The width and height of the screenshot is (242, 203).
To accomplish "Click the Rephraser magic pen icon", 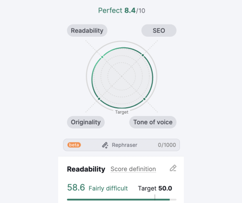I will pos(105,145).
